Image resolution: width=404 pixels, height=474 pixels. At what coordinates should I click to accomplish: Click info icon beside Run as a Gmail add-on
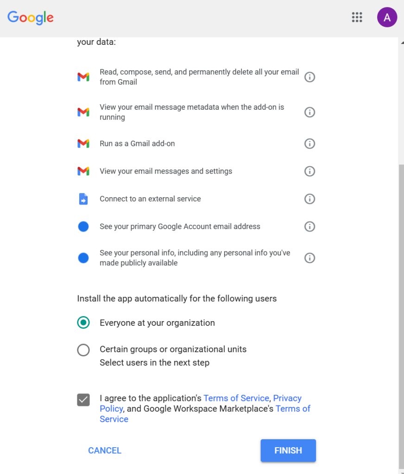coord(309,143)
